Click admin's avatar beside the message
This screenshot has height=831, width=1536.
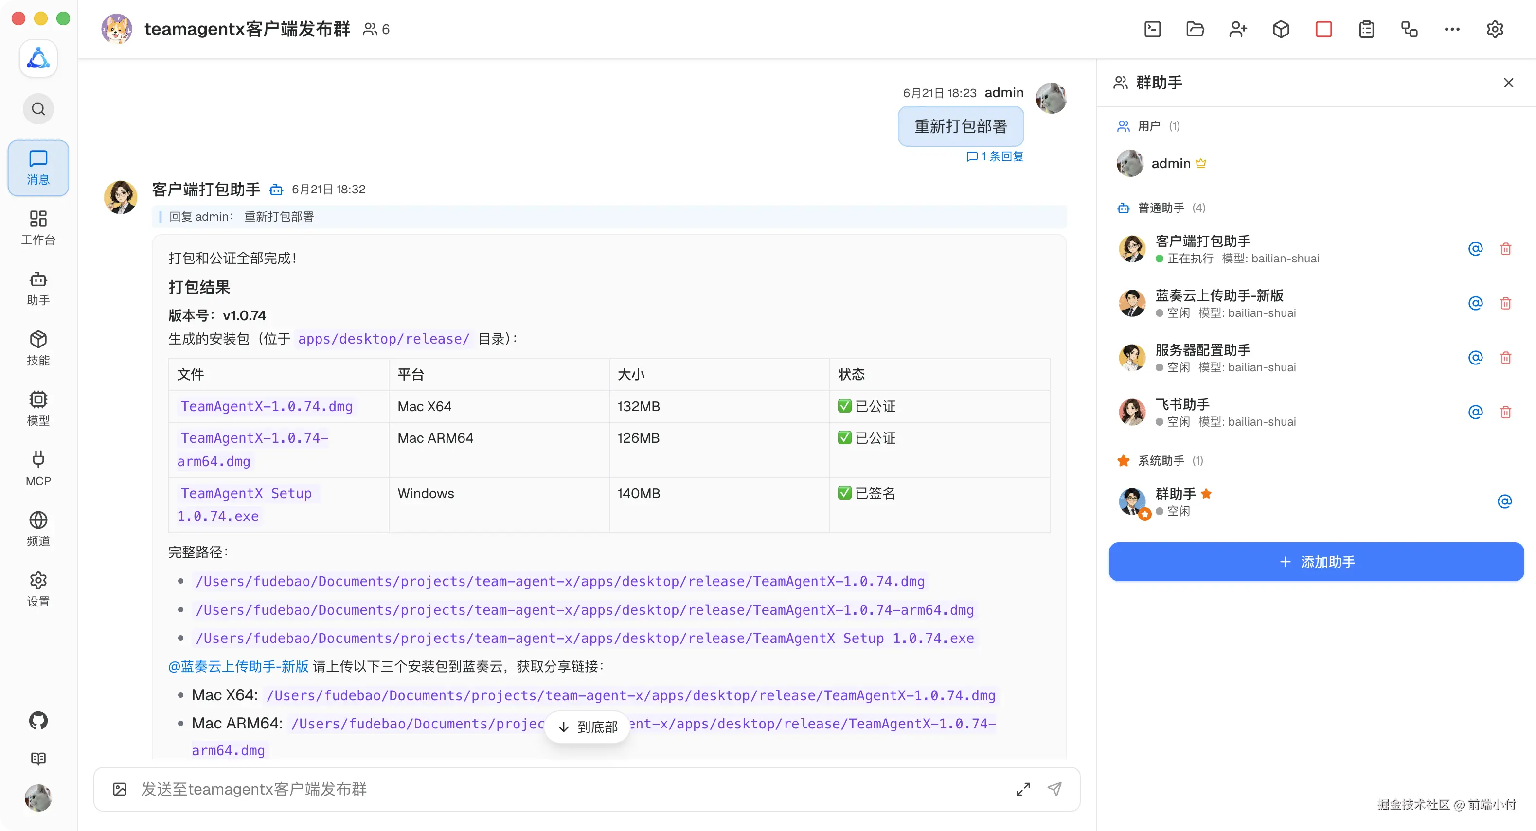[1051, 98]
